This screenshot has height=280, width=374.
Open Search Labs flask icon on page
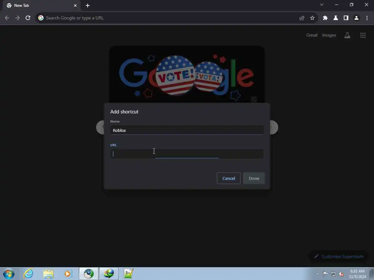pyautogui.click(x=347, y=35)
